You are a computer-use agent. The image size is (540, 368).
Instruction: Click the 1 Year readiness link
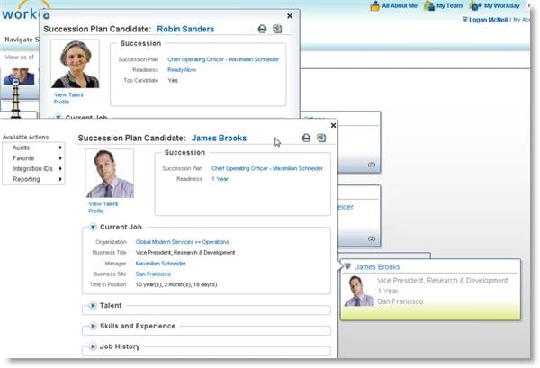pyautogui.click(x=220, y=179)
